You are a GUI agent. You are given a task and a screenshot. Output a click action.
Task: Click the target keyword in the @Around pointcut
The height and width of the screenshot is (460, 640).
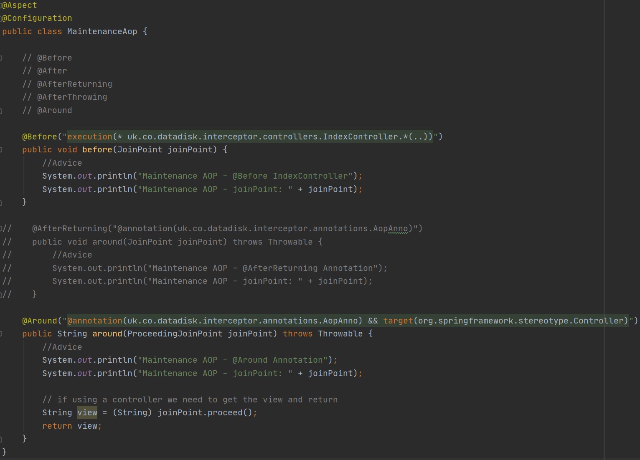[x=398, y=321]
